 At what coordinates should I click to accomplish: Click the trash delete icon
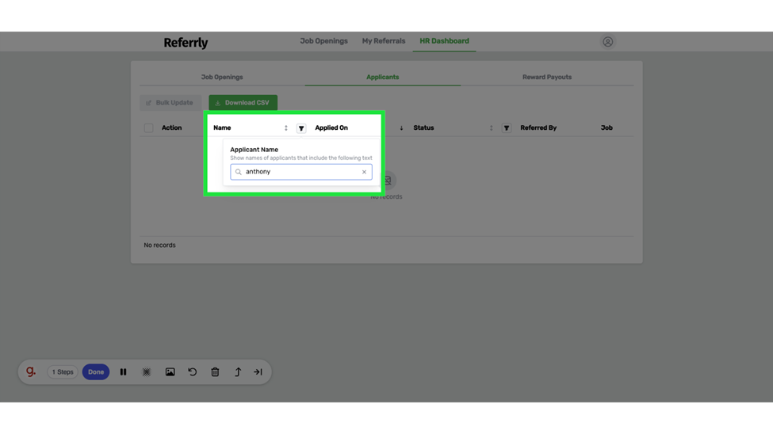(215, 372)
